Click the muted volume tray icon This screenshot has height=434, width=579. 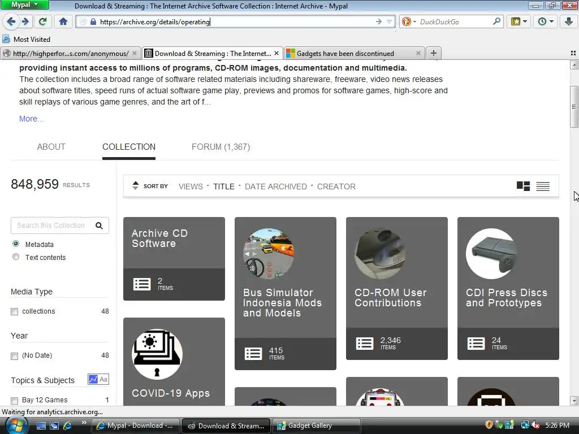(x=535, y=426)
